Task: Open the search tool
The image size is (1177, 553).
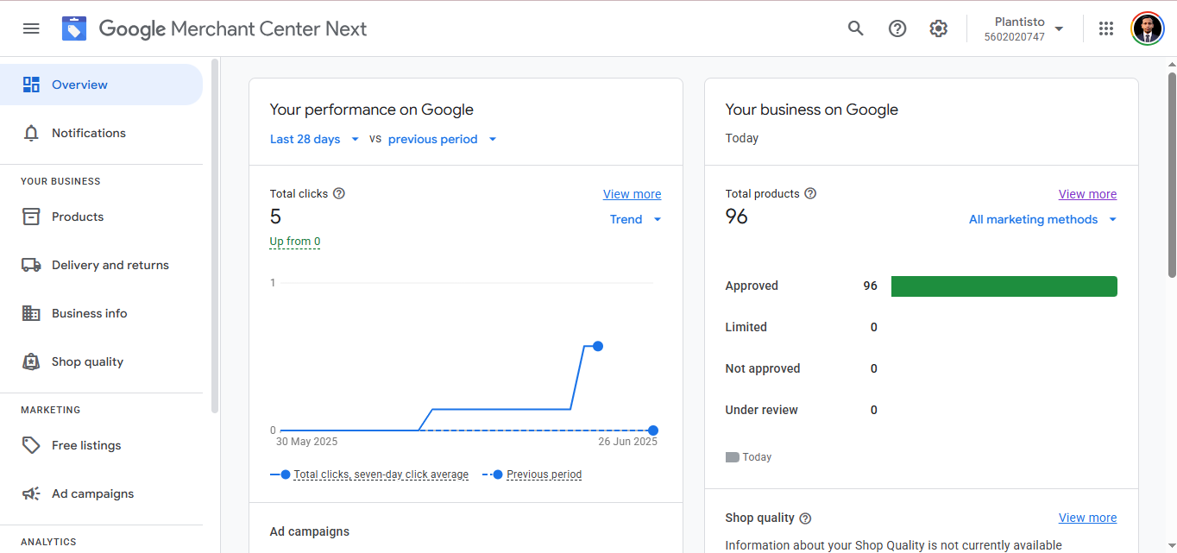Action: tap(855, 28)
